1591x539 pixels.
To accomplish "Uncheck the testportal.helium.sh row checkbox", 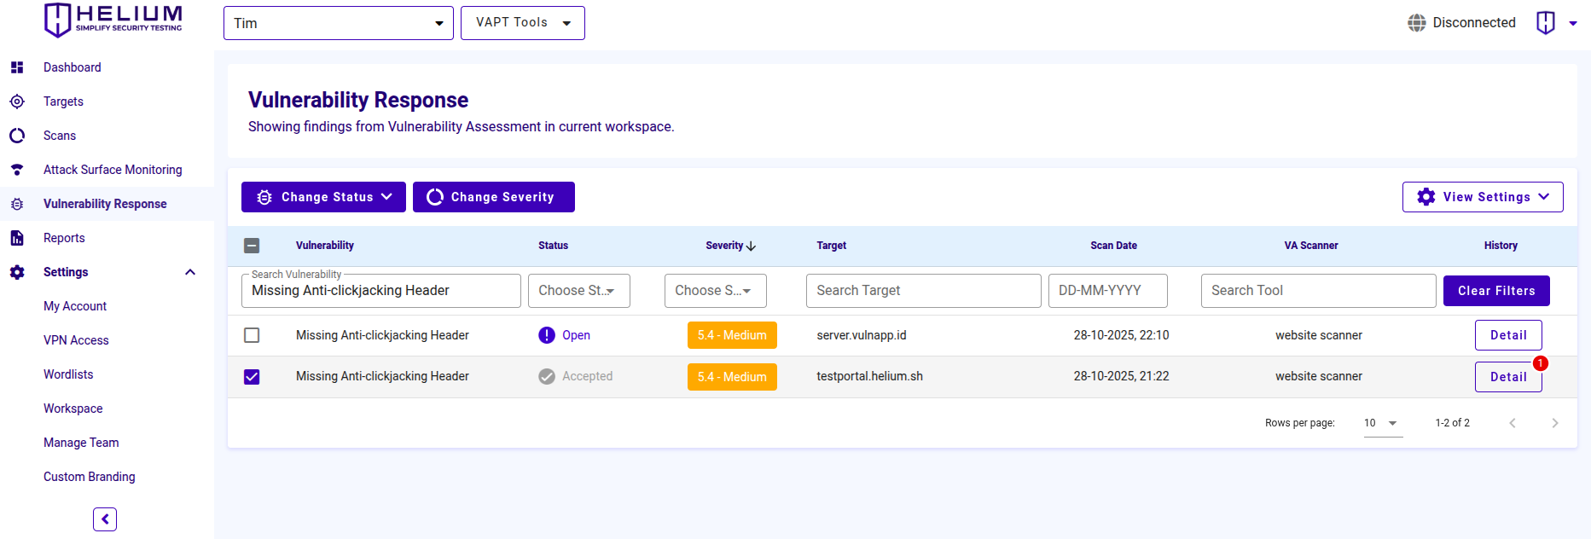I will pyautogui.click(x=252, y=377).
